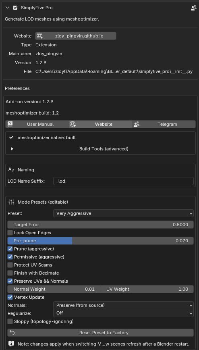Click the Preferences section heading
Screen dimensions: 199x350
tap(17, 88)
